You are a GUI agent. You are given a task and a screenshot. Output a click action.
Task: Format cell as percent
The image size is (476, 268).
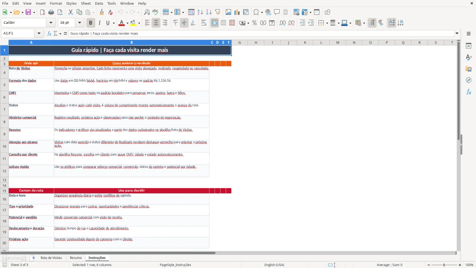pos(254,23)
